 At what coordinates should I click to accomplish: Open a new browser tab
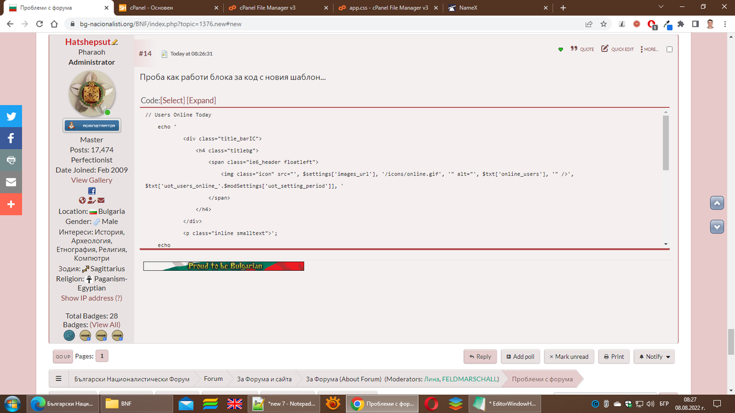point(563,8)
